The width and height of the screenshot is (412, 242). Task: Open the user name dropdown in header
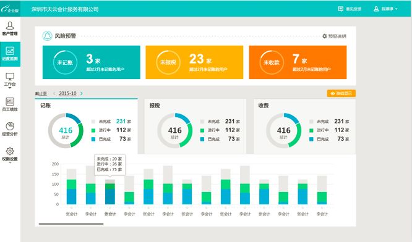389,9
